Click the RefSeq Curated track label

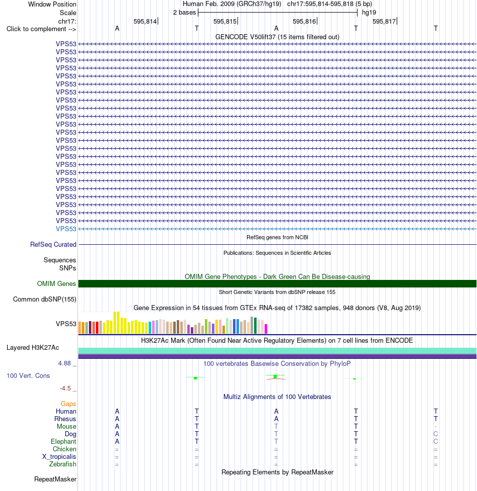tap(53, 245)
